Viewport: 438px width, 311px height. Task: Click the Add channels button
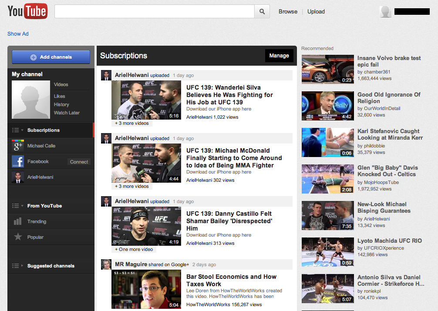pyautogui.click(x=51, y=57)
